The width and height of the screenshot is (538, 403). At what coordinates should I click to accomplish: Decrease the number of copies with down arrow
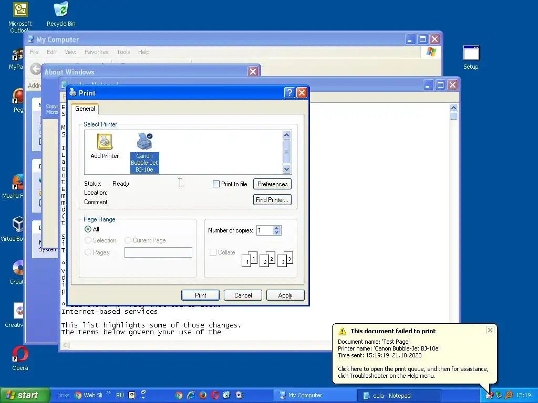(x=276, y=232)
